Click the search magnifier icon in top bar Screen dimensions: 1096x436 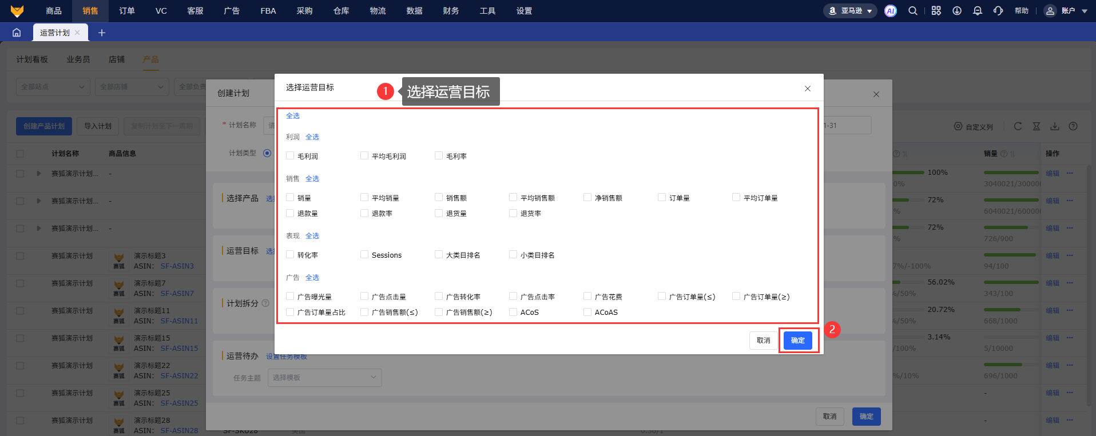click(x=913, y=11)
